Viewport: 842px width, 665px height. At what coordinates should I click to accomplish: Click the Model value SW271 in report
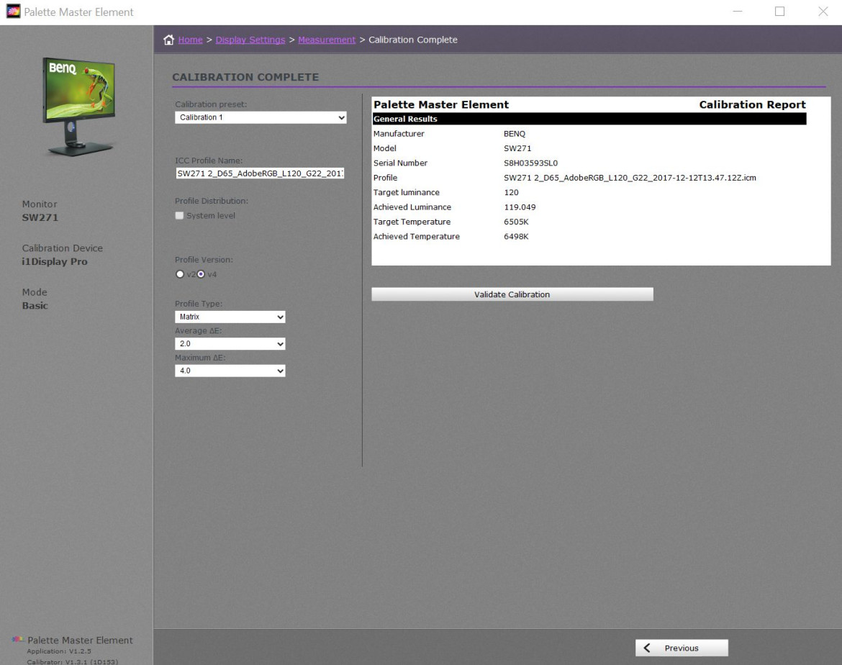(517, 148)
